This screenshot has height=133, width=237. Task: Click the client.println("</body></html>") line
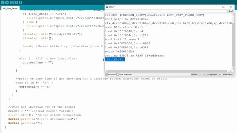point(53,34)
